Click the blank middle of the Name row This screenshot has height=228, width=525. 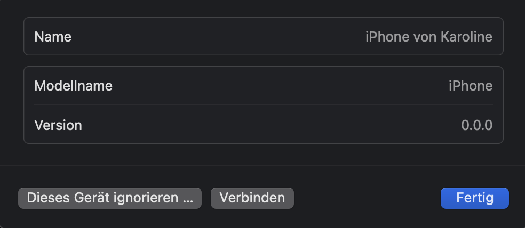pyautogui.click(x=213, y=37)
